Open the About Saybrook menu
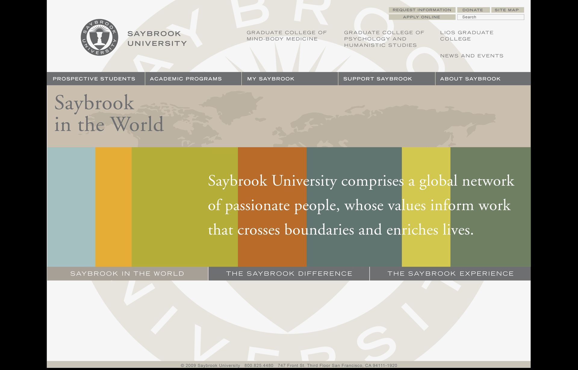This screenshot has width=578, height=370. pos(470,79)
